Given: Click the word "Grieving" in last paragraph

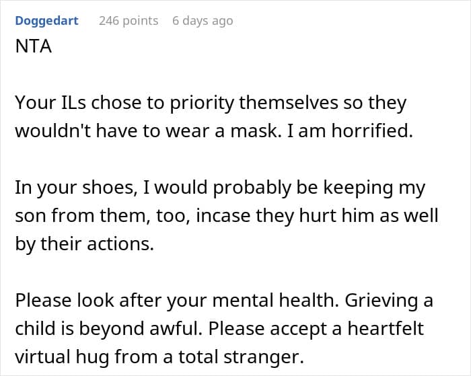Looking at the screenshot, I should click(x=382, y=301).
